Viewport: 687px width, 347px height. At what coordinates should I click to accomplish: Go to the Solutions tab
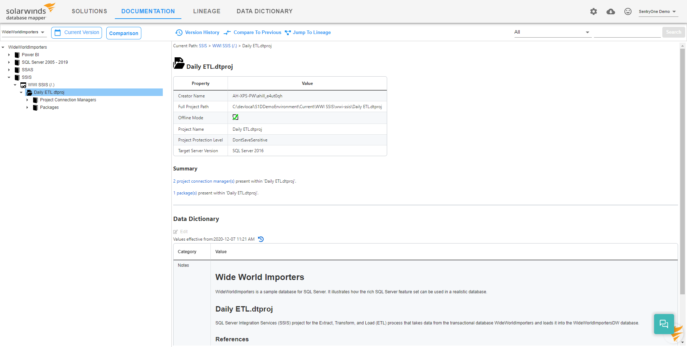click(89, 11)
